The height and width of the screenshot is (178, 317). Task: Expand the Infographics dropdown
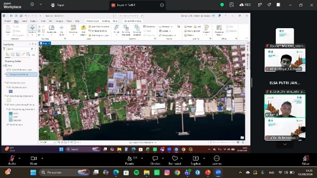[175, 35]
